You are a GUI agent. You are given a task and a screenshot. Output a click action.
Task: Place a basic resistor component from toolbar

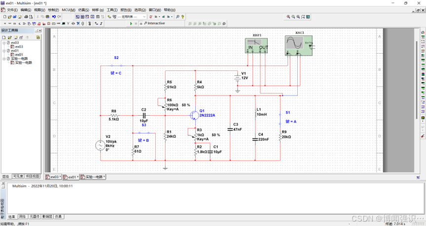pos(10,24)
